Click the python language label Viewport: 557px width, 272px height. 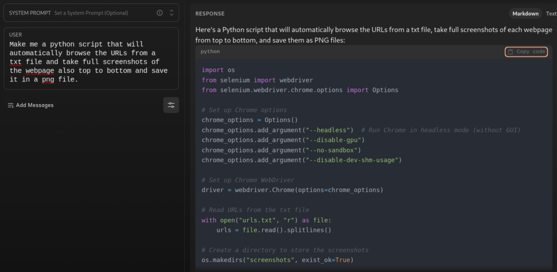tap(211, 52)
